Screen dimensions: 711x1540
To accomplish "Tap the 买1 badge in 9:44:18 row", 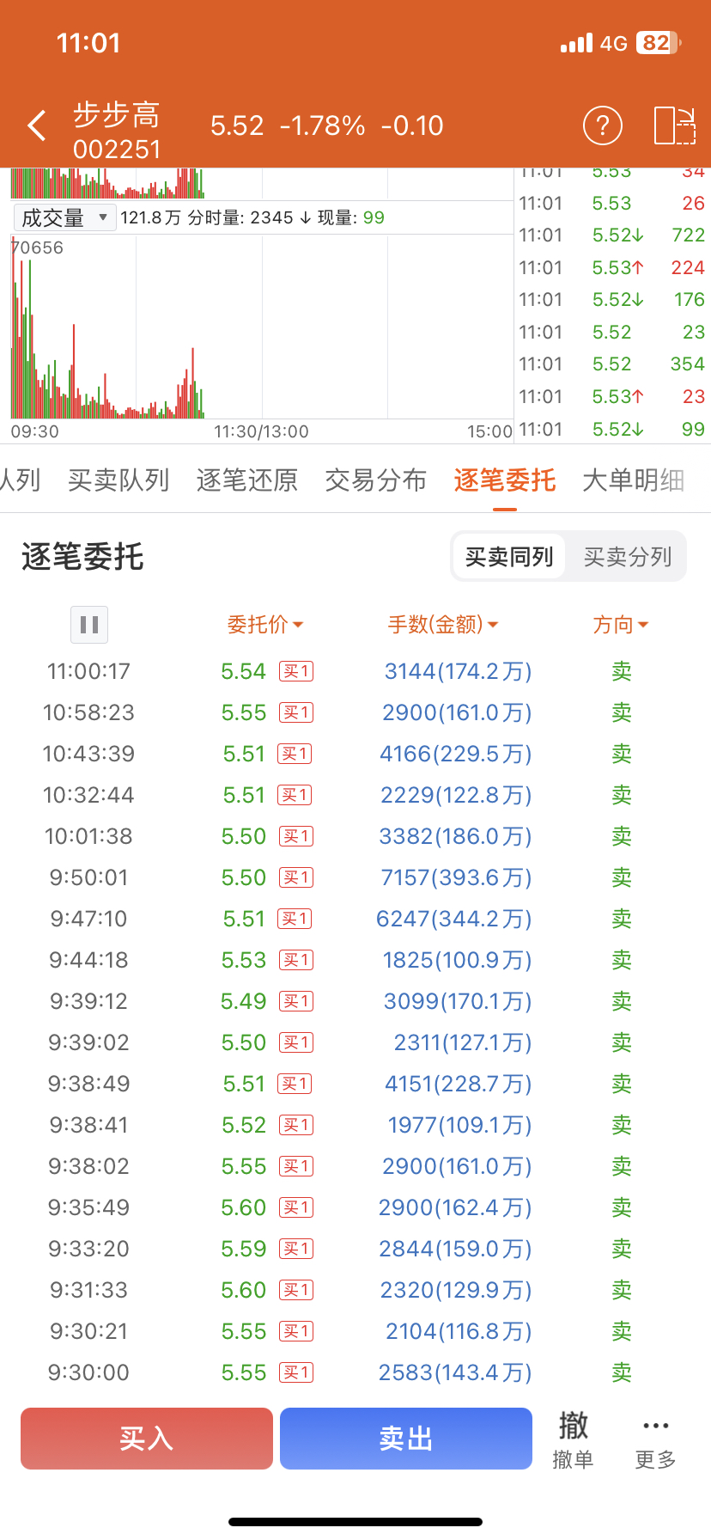I will pyautogui.click(x=296, y=960).
